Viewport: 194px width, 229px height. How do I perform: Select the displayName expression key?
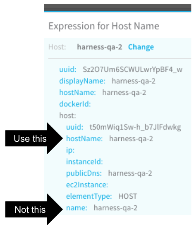point(82,81)
